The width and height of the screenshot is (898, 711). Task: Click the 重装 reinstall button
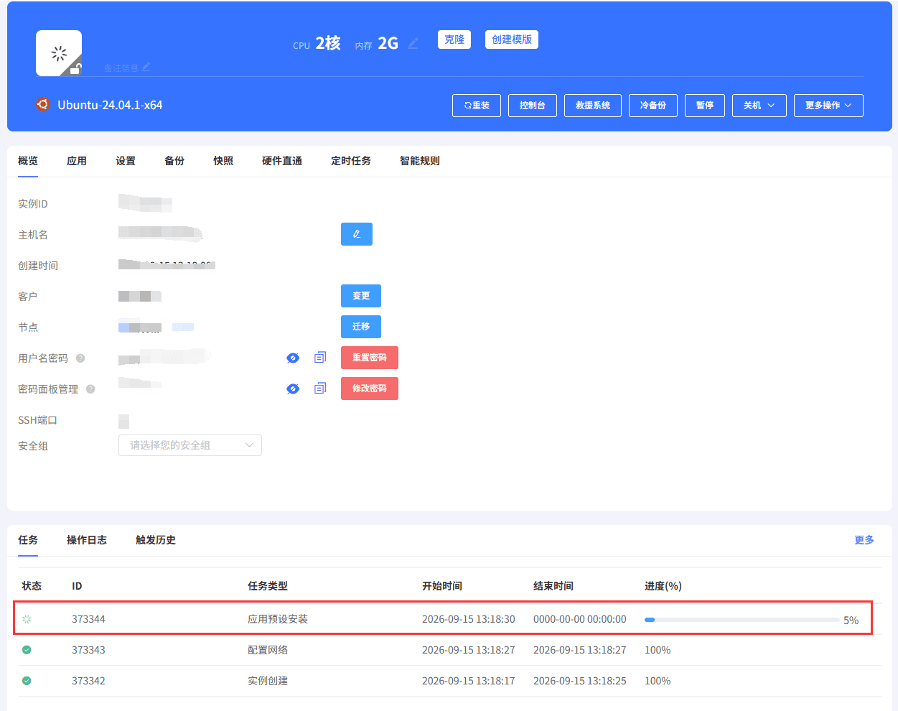click(x=477, y=106)
